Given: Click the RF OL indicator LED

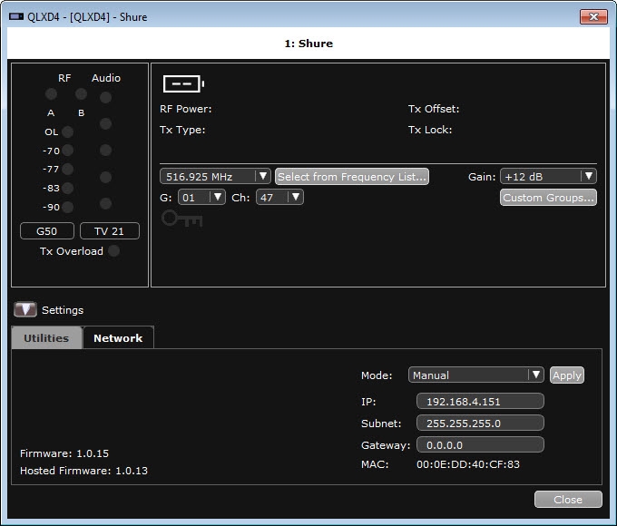Looking at the screenshot, I should coord(67,132).
